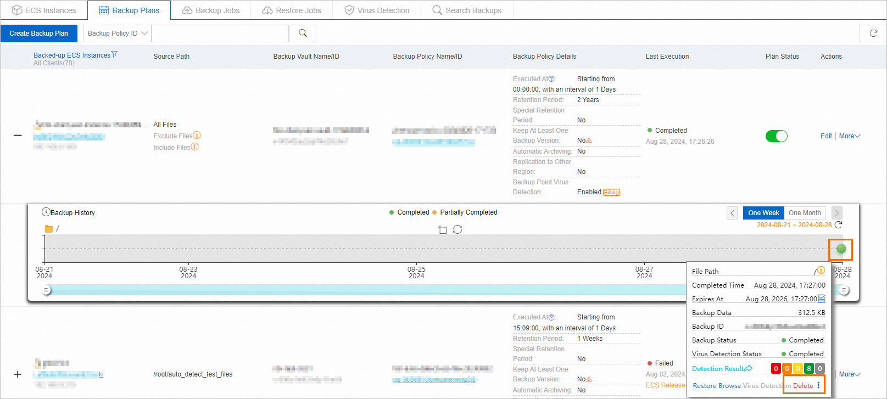Open more options dots next to Delete
Viewport: 887px width, 399px height.
(818, 385)
